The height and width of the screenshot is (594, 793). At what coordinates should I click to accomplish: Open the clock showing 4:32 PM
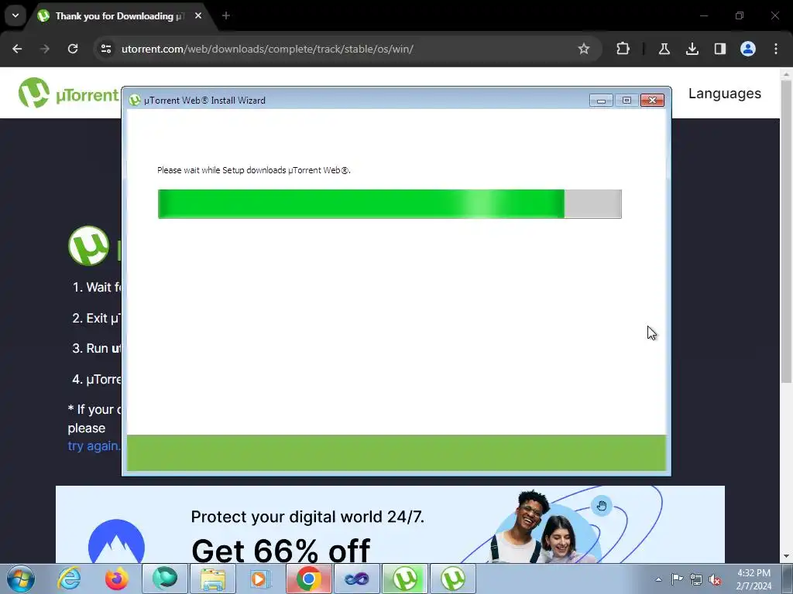[754, 579]
